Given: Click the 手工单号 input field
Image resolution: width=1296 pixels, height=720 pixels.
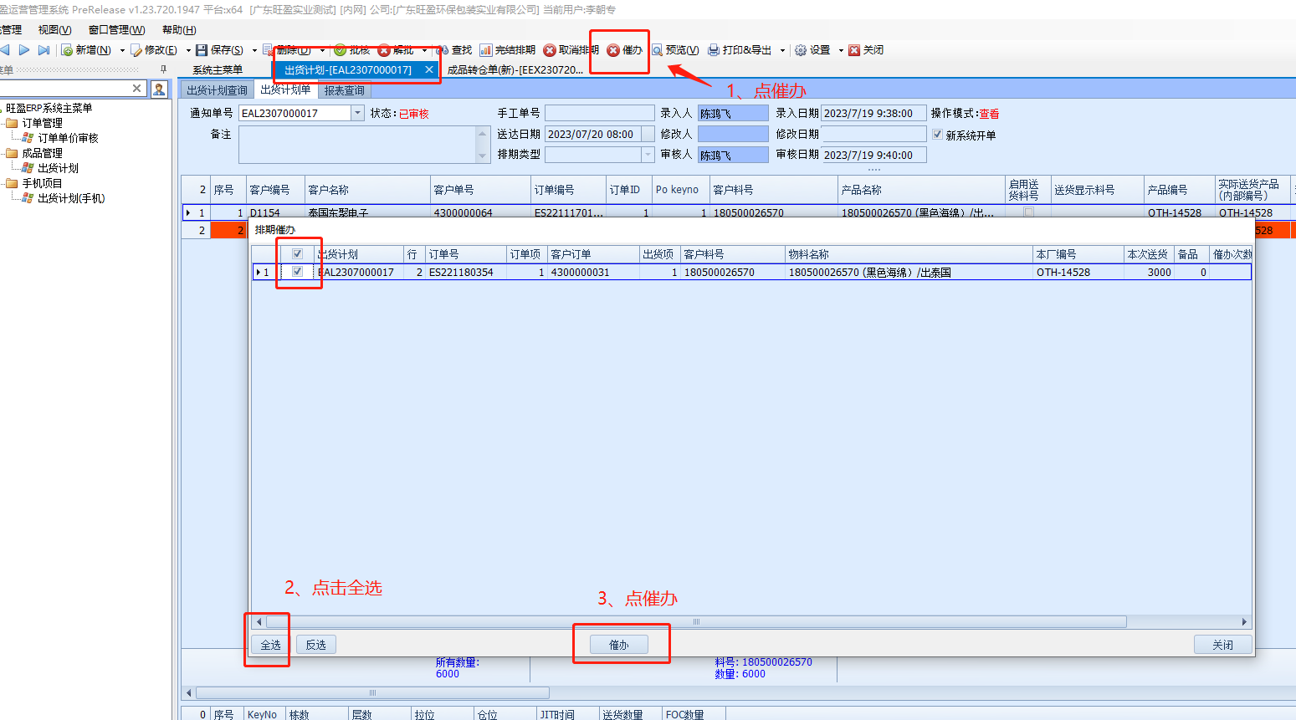Looking at the screenshot, I should coord(599,113).
